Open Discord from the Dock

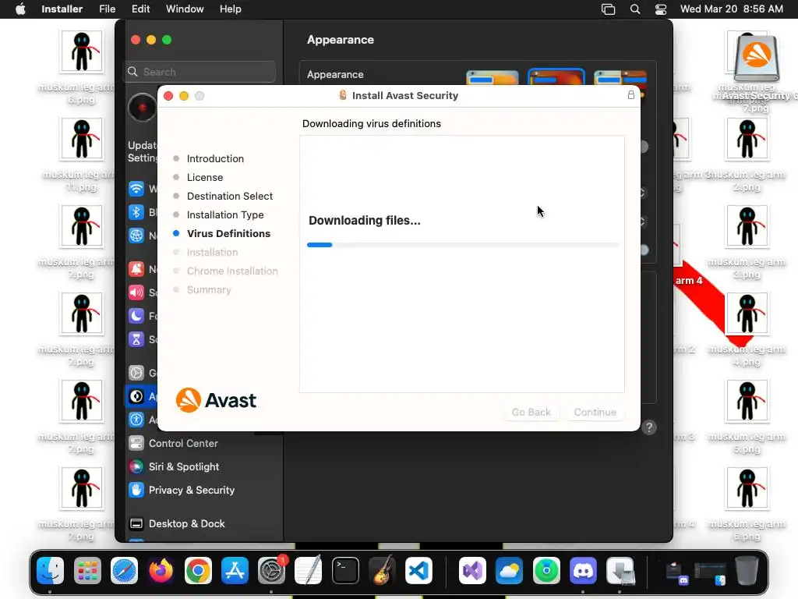point(583,571)
